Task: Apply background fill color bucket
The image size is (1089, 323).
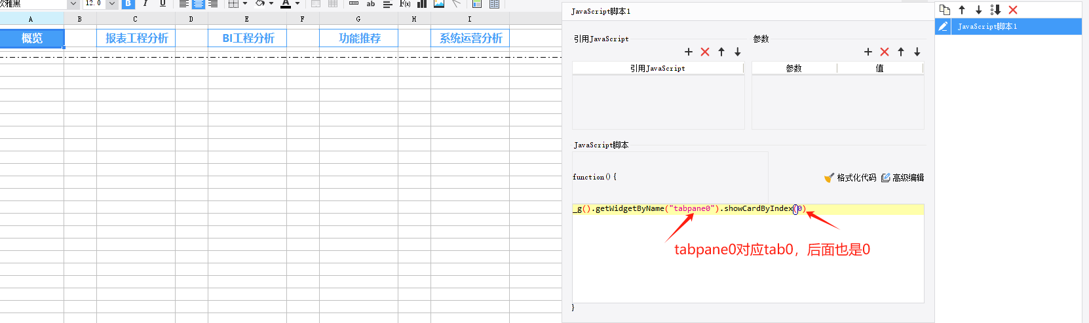Action: pyautogui.click(x=260, y=3)
